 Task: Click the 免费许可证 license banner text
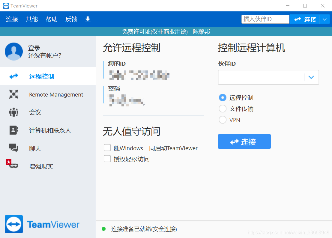166,31
